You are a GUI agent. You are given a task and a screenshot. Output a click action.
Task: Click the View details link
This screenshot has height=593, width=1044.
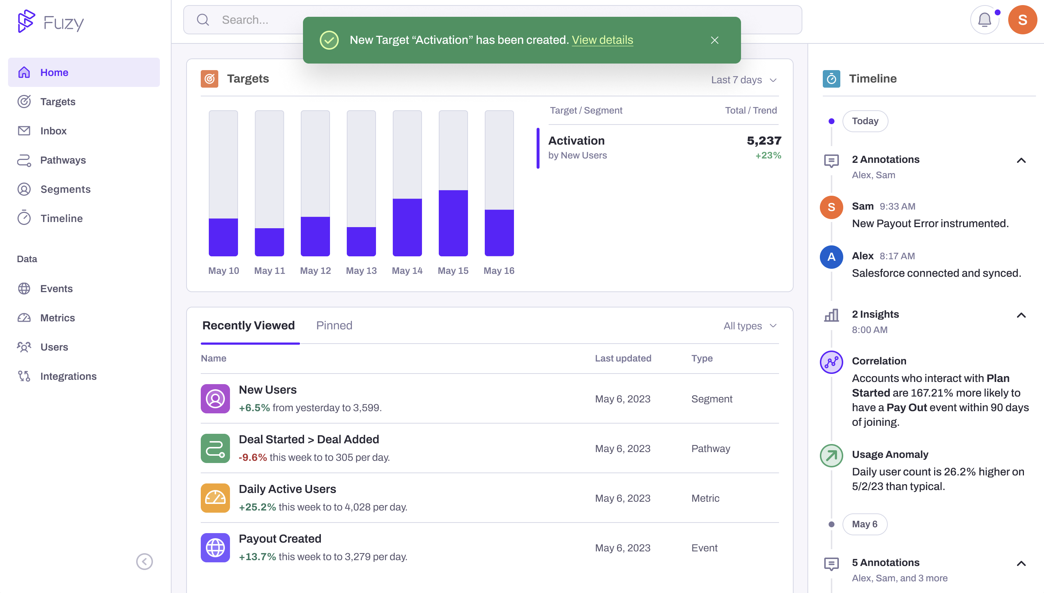tap(602, 40)
